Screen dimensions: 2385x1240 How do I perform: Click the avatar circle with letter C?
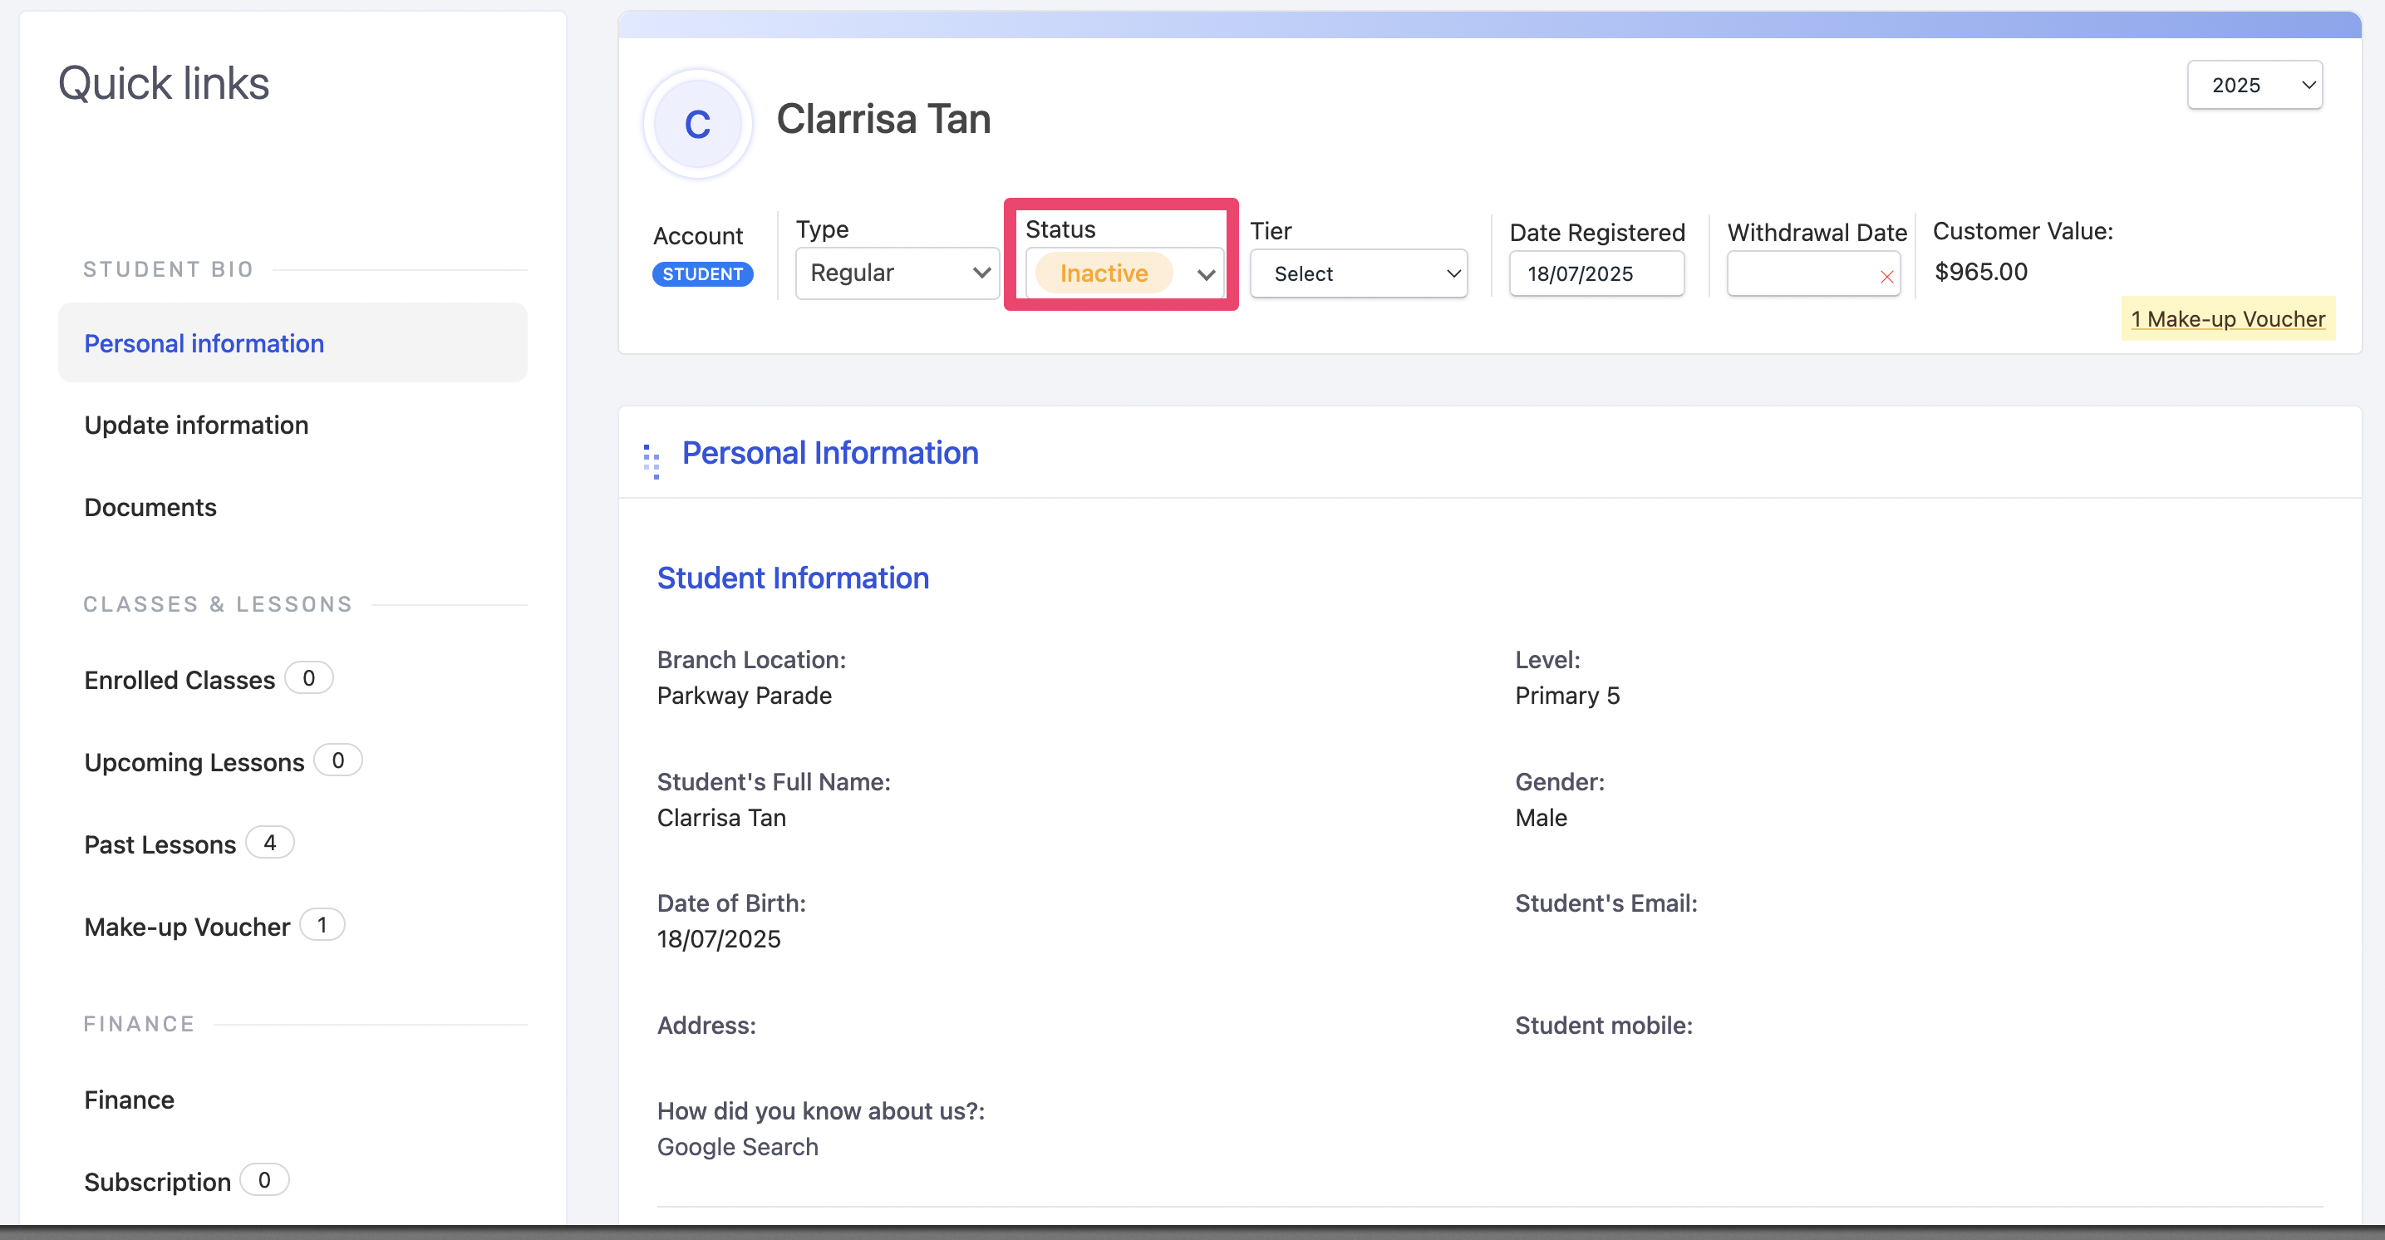point(697,123)
